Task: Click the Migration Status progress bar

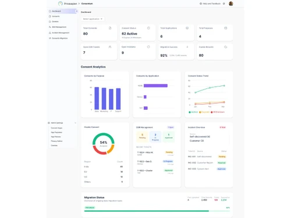Action: point(157,211)
